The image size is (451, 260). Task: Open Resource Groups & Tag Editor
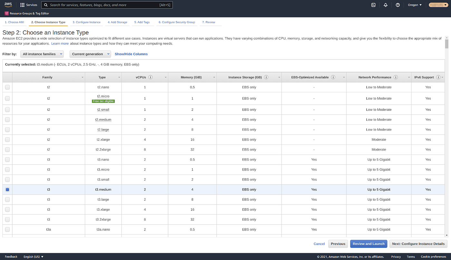click(26, 13)
